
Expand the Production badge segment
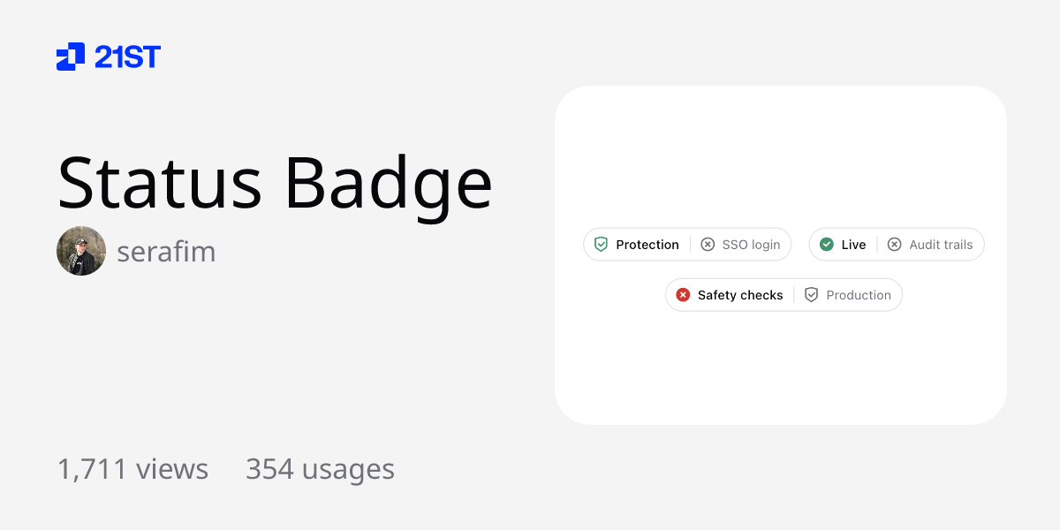click(848, 294)
